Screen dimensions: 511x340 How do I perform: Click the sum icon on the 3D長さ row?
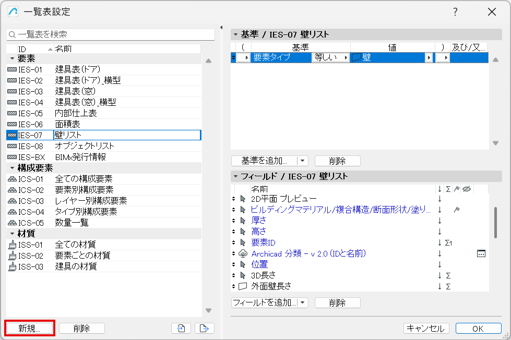click(x=448, y=275)
